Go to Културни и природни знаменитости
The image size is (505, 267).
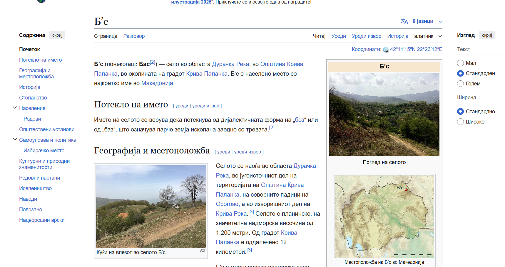44,164
